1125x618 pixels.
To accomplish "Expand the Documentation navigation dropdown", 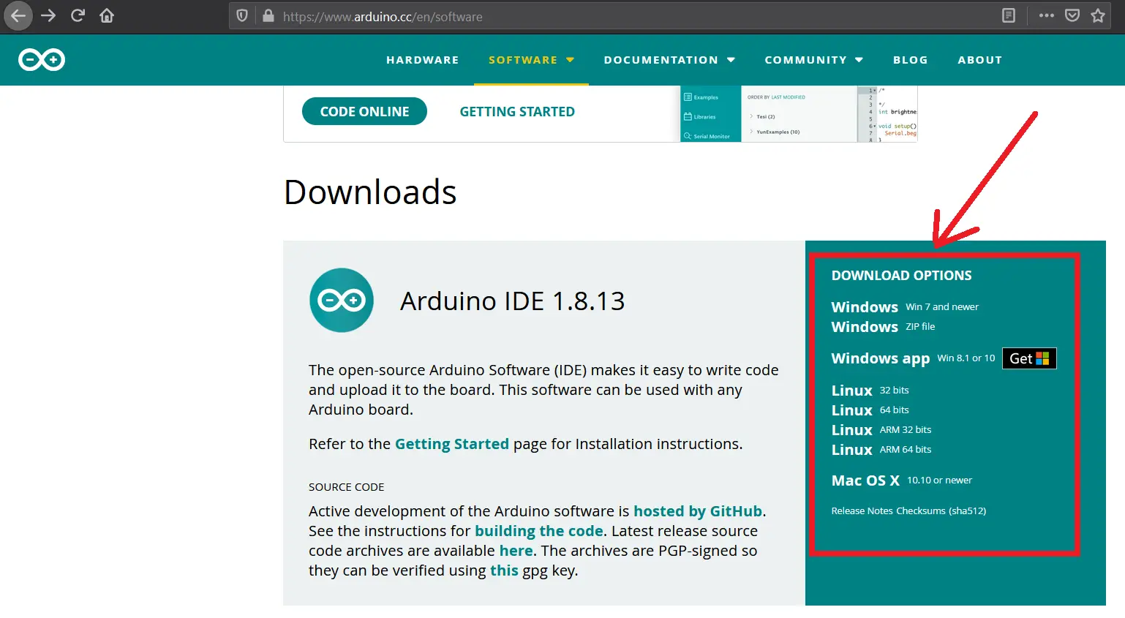I will [x=669, y=60].
